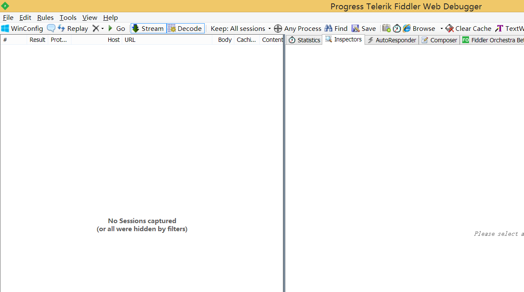524x292 pixels.
Task: Sort by the # column header
Action: [x=14, y=40]
